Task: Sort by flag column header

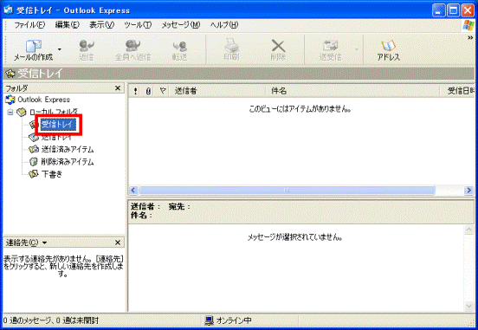Action: click(163, 91)
